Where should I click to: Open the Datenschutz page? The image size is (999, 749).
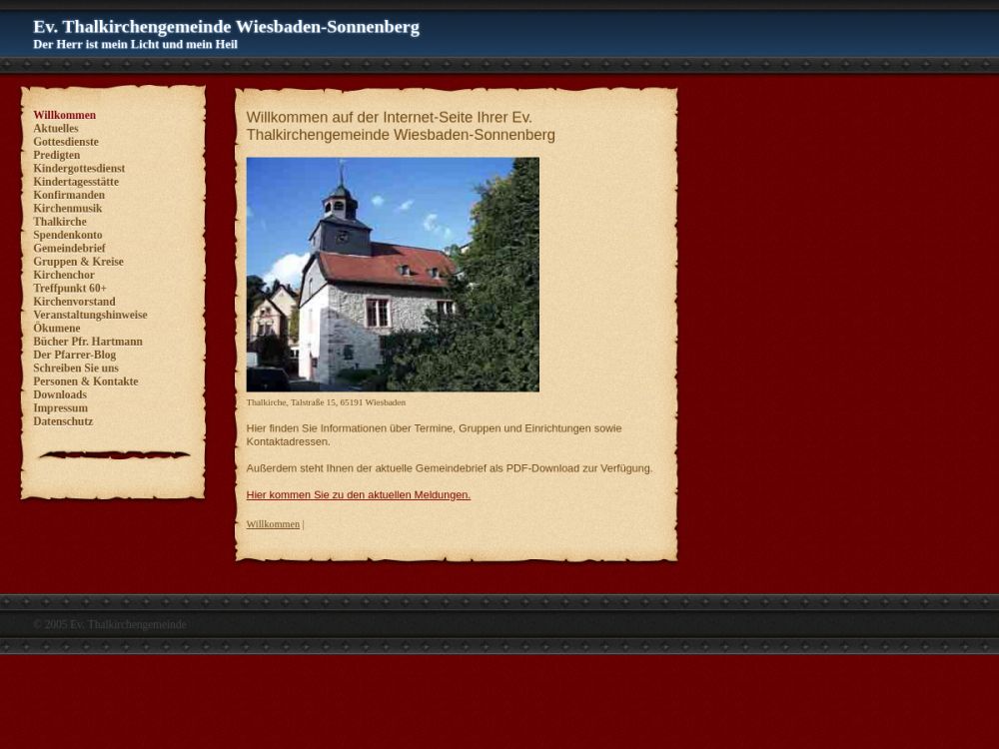63,421
